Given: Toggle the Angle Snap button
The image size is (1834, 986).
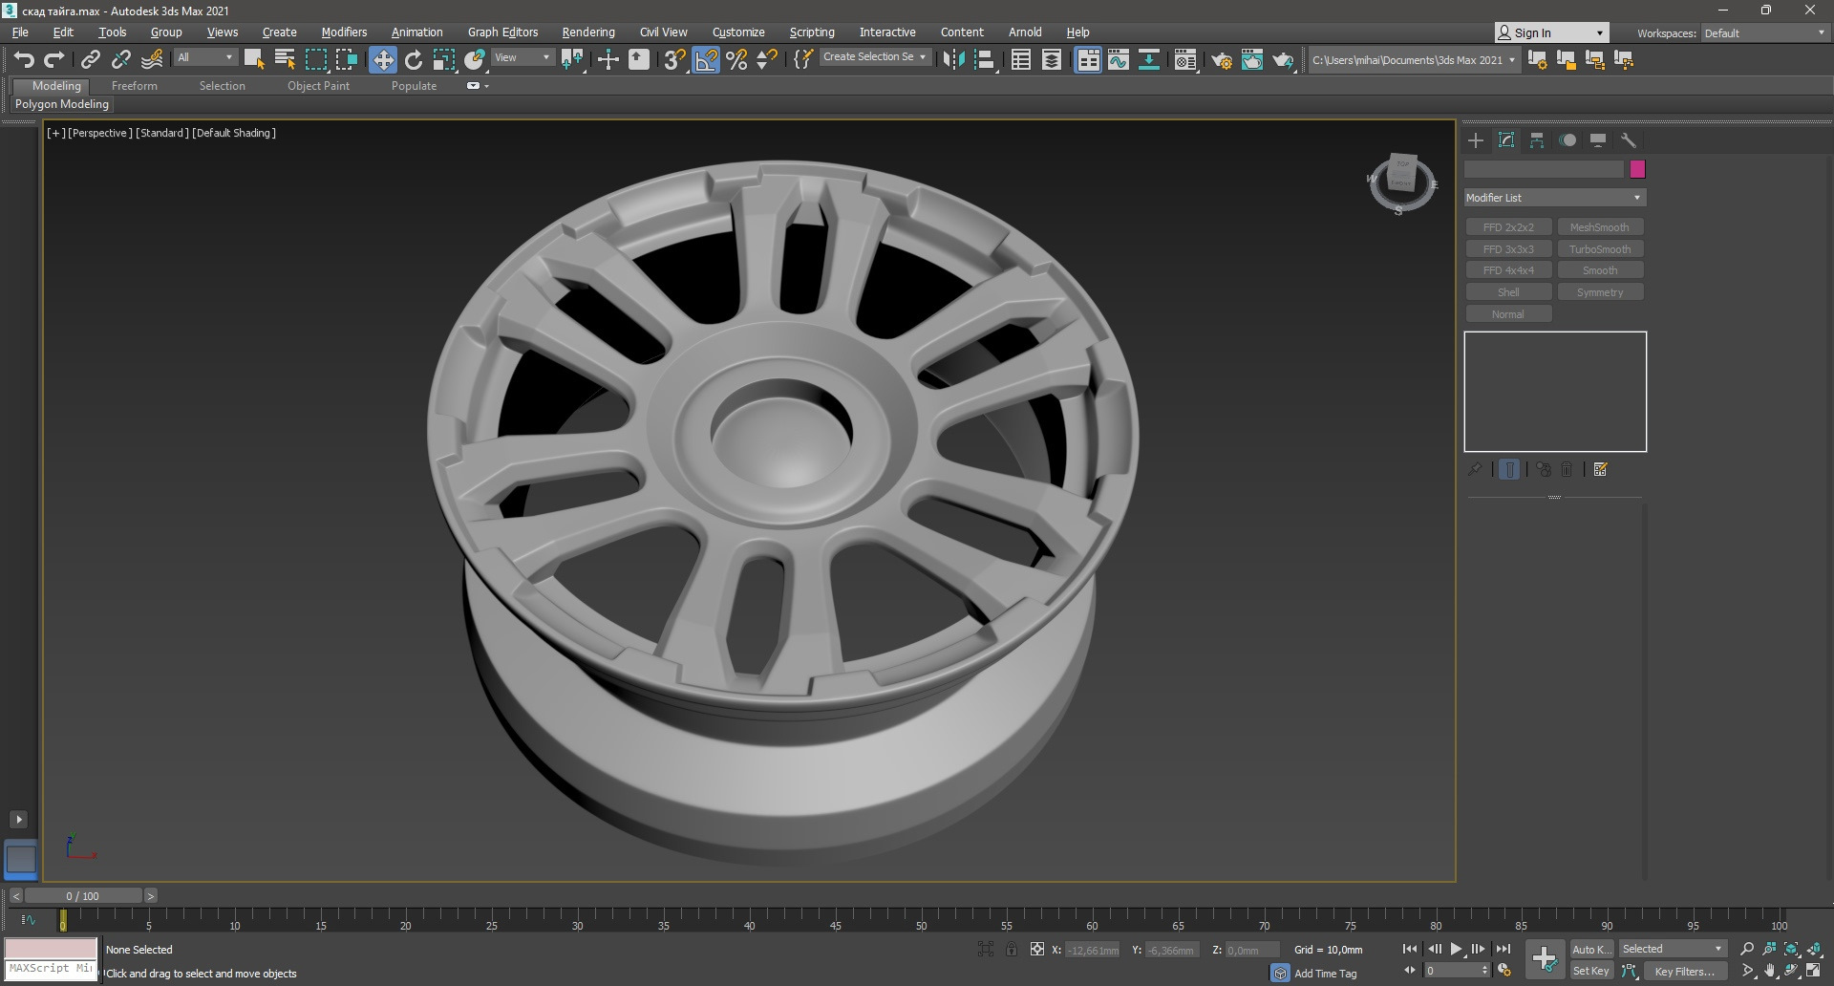Looking at the screenshot, I should click(706, 60).
